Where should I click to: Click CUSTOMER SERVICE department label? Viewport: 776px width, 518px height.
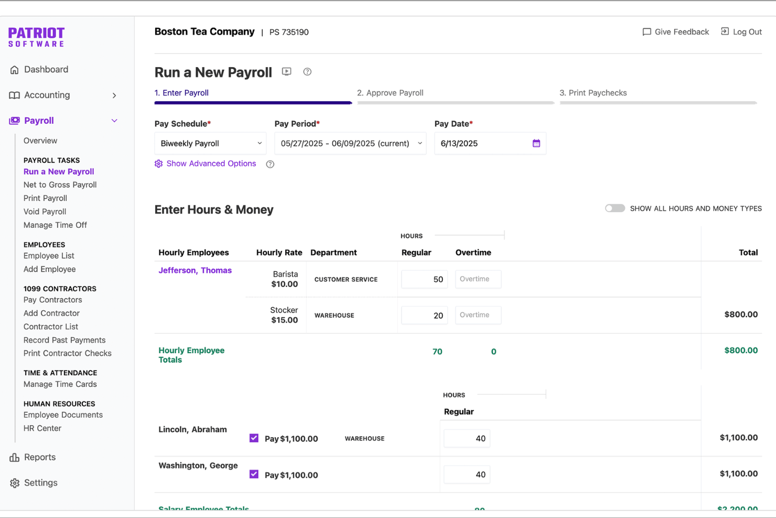[x=346, y=280]
